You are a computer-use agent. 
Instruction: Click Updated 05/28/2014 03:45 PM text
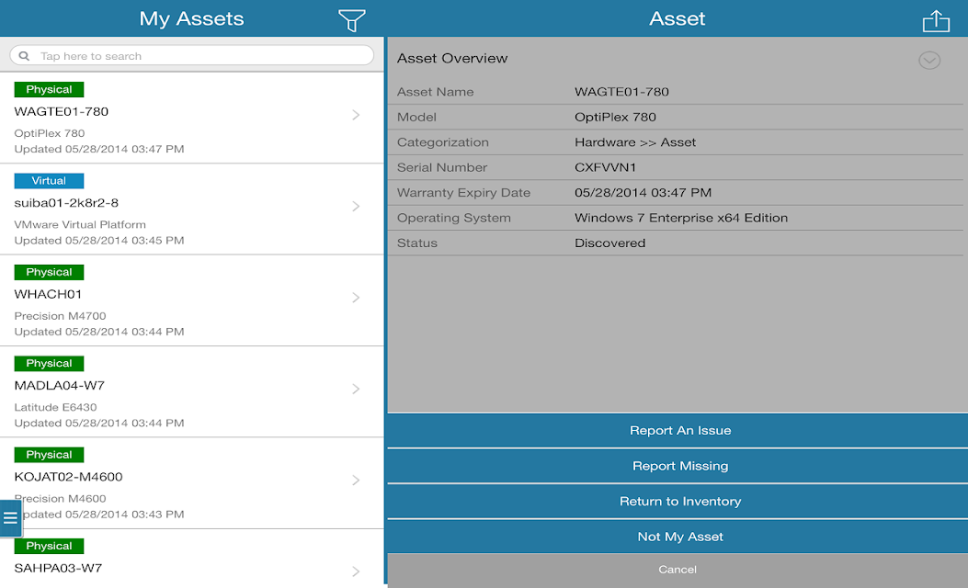tap(98, 241)
